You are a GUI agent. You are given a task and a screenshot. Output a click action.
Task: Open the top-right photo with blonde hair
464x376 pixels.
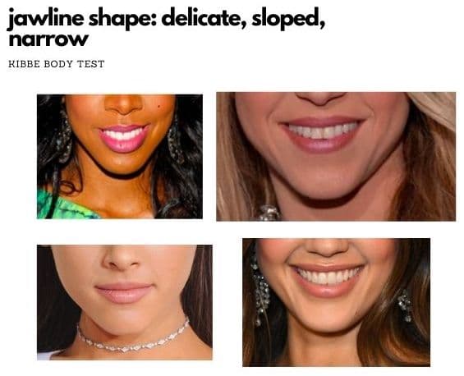pos(336,157)
